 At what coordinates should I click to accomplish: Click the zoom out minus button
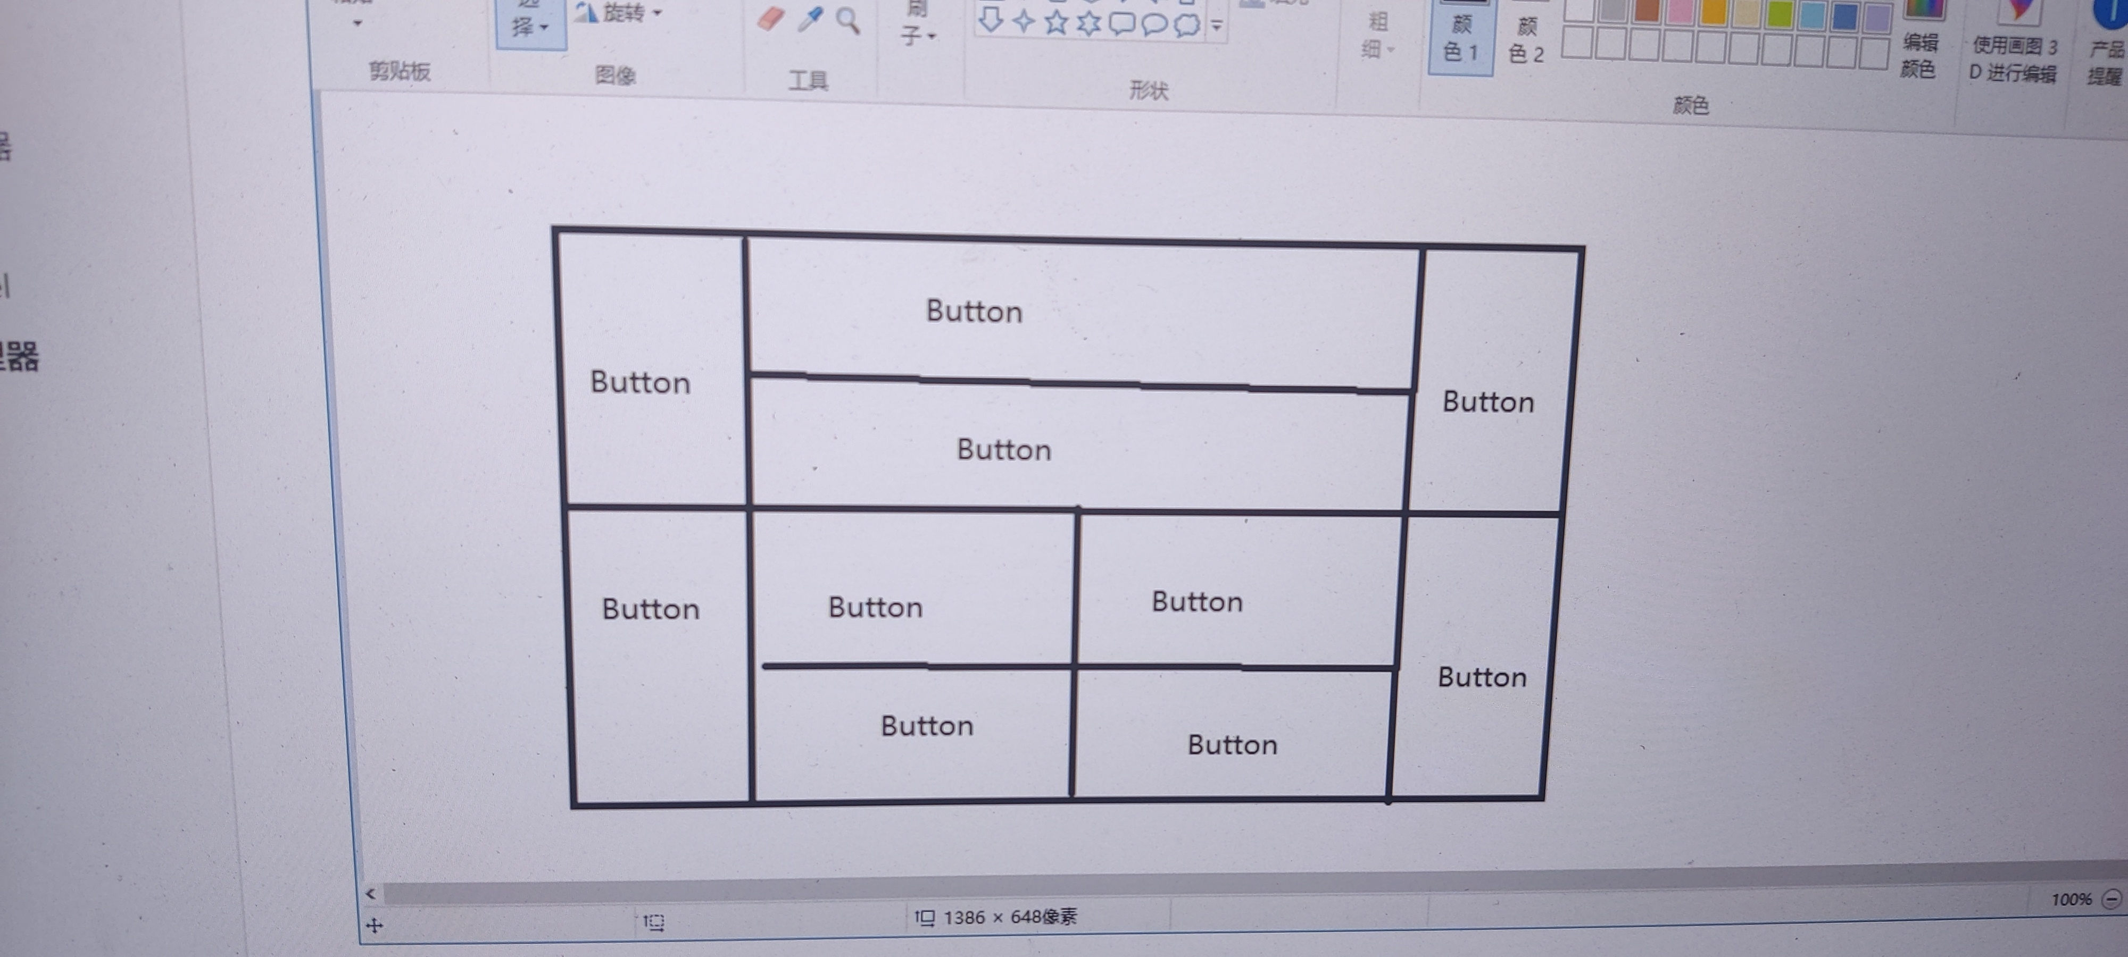(2112, 899)
